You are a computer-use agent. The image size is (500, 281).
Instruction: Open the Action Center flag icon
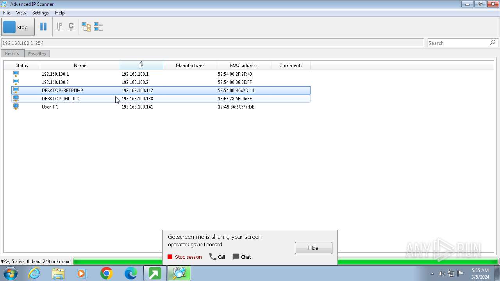click(461, 274)
